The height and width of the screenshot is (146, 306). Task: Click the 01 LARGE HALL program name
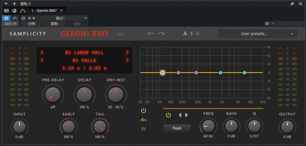point(84,53)
